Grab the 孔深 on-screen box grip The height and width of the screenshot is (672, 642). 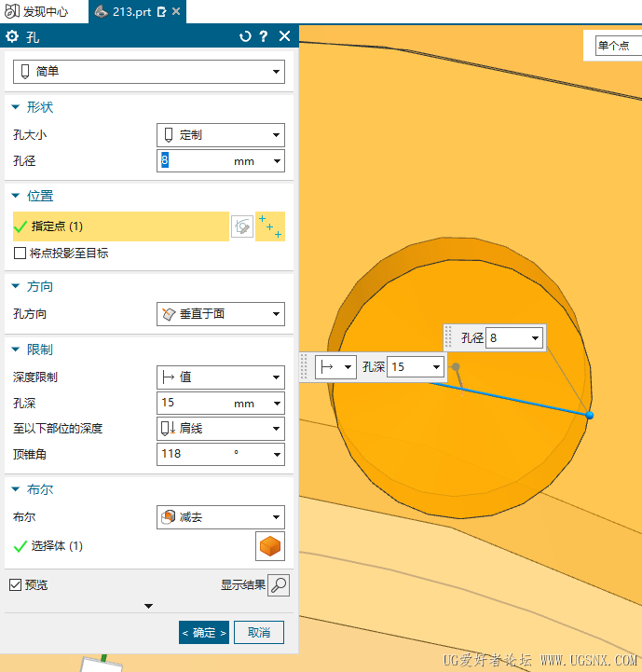click(x=304, y=367)
